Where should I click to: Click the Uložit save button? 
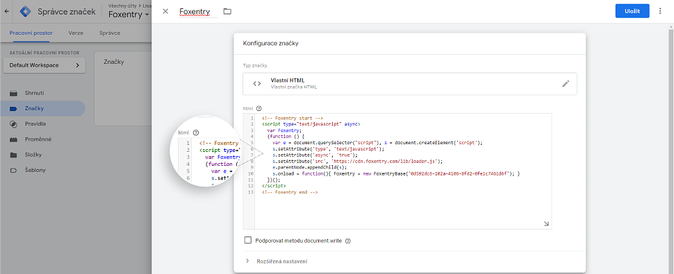(x=632, y=11)
